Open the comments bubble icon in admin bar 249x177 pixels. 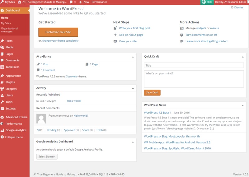click(71, 2)
